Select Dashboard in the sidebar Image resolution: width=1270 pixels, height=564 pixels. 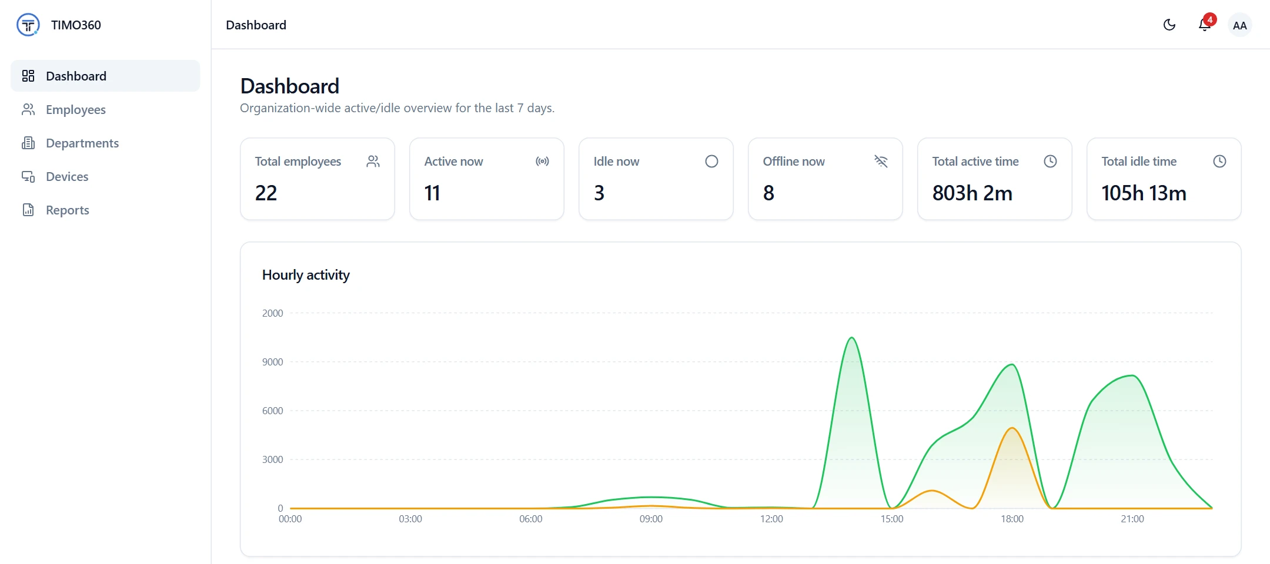coord(105,76)
